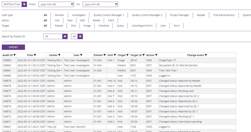This screenshot has height=132, width=251.
Task: Click 'Changed status: Pending QC 1' cell
Action: click(x=197, y=117)
